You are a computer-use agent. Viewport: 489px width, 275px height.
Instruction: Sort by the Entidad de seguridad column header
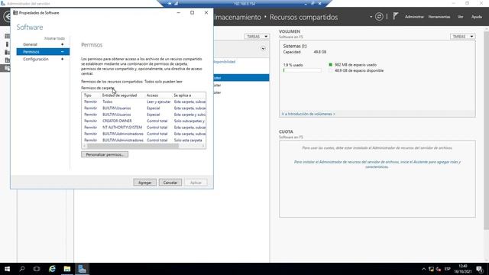119,95
